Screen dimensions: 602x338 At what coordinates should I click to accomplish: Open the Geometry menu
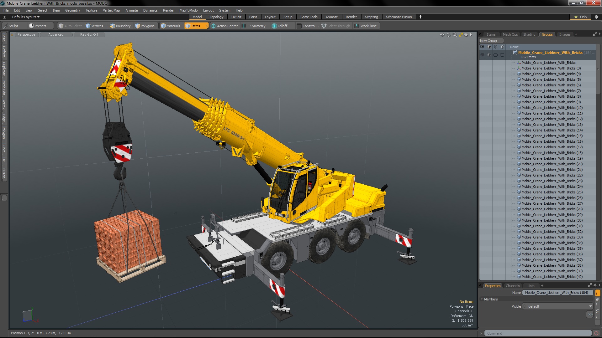[72, 10]
